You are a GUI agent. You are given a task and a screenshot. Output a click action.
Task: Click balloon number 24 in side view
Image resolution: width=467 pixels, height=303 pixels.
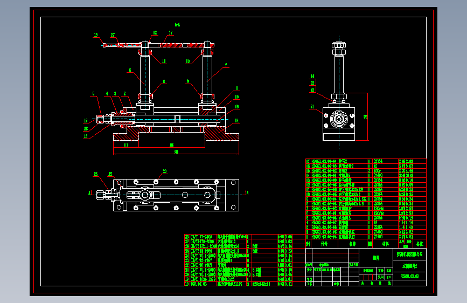click(x=312, y=77)
